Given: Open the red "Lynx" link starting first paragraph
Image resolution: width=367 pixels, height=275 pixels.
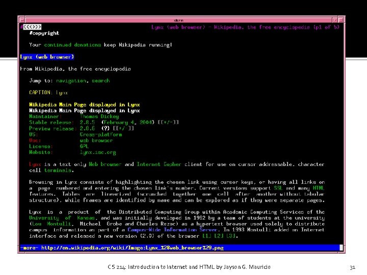Looking at the screenshot, I should coord(35,164).
